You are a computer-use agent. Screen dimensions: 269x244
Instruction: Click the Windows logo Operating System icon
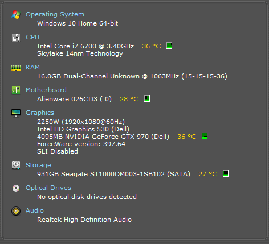point(16,15)
